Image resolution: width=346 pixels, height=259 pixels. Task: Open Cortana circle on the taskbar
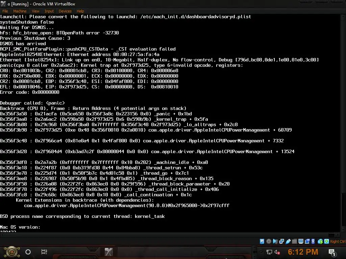[28, 252]
